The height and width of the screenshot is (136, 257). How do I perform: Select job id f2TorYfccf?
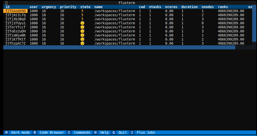coord(15,27)
